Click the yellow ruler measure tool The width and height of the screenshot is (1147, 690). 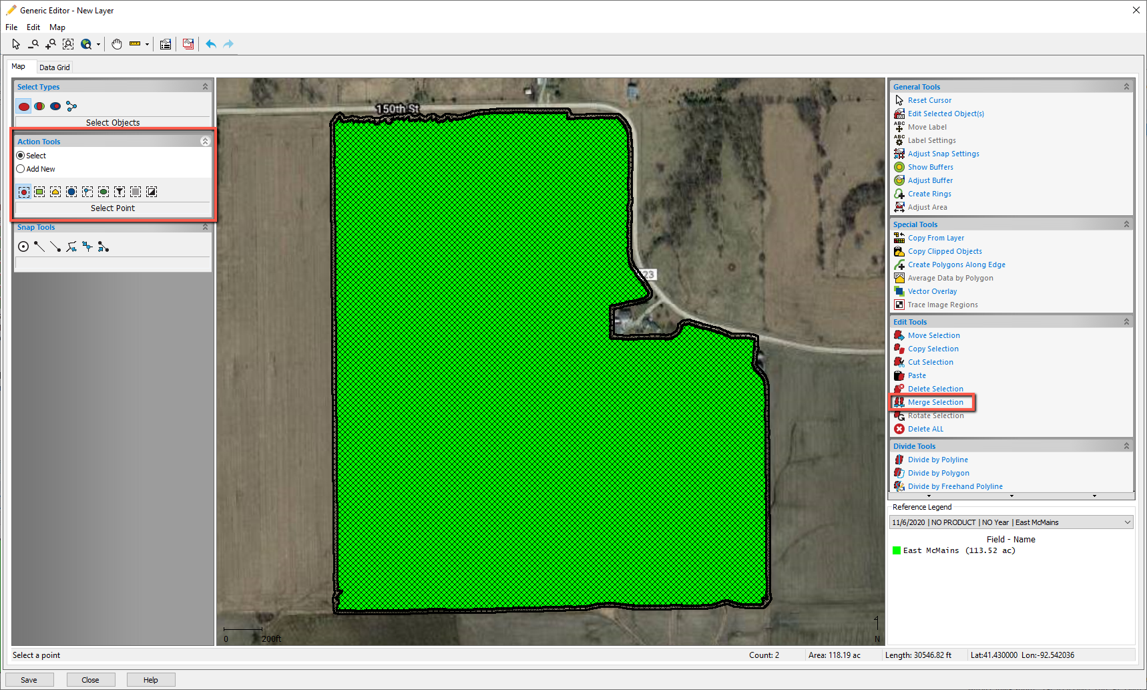[135, 44]
